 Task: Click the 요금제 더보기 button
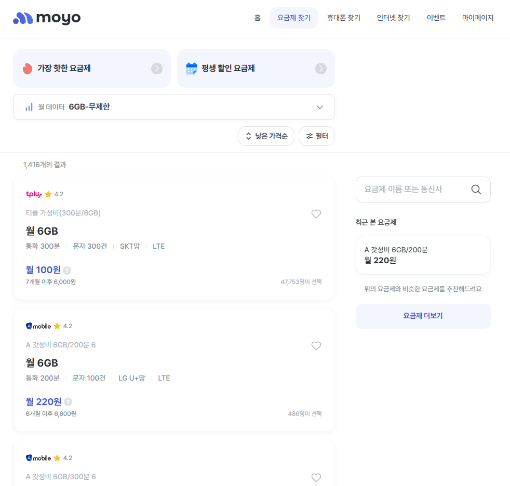[x=423, y=316]
